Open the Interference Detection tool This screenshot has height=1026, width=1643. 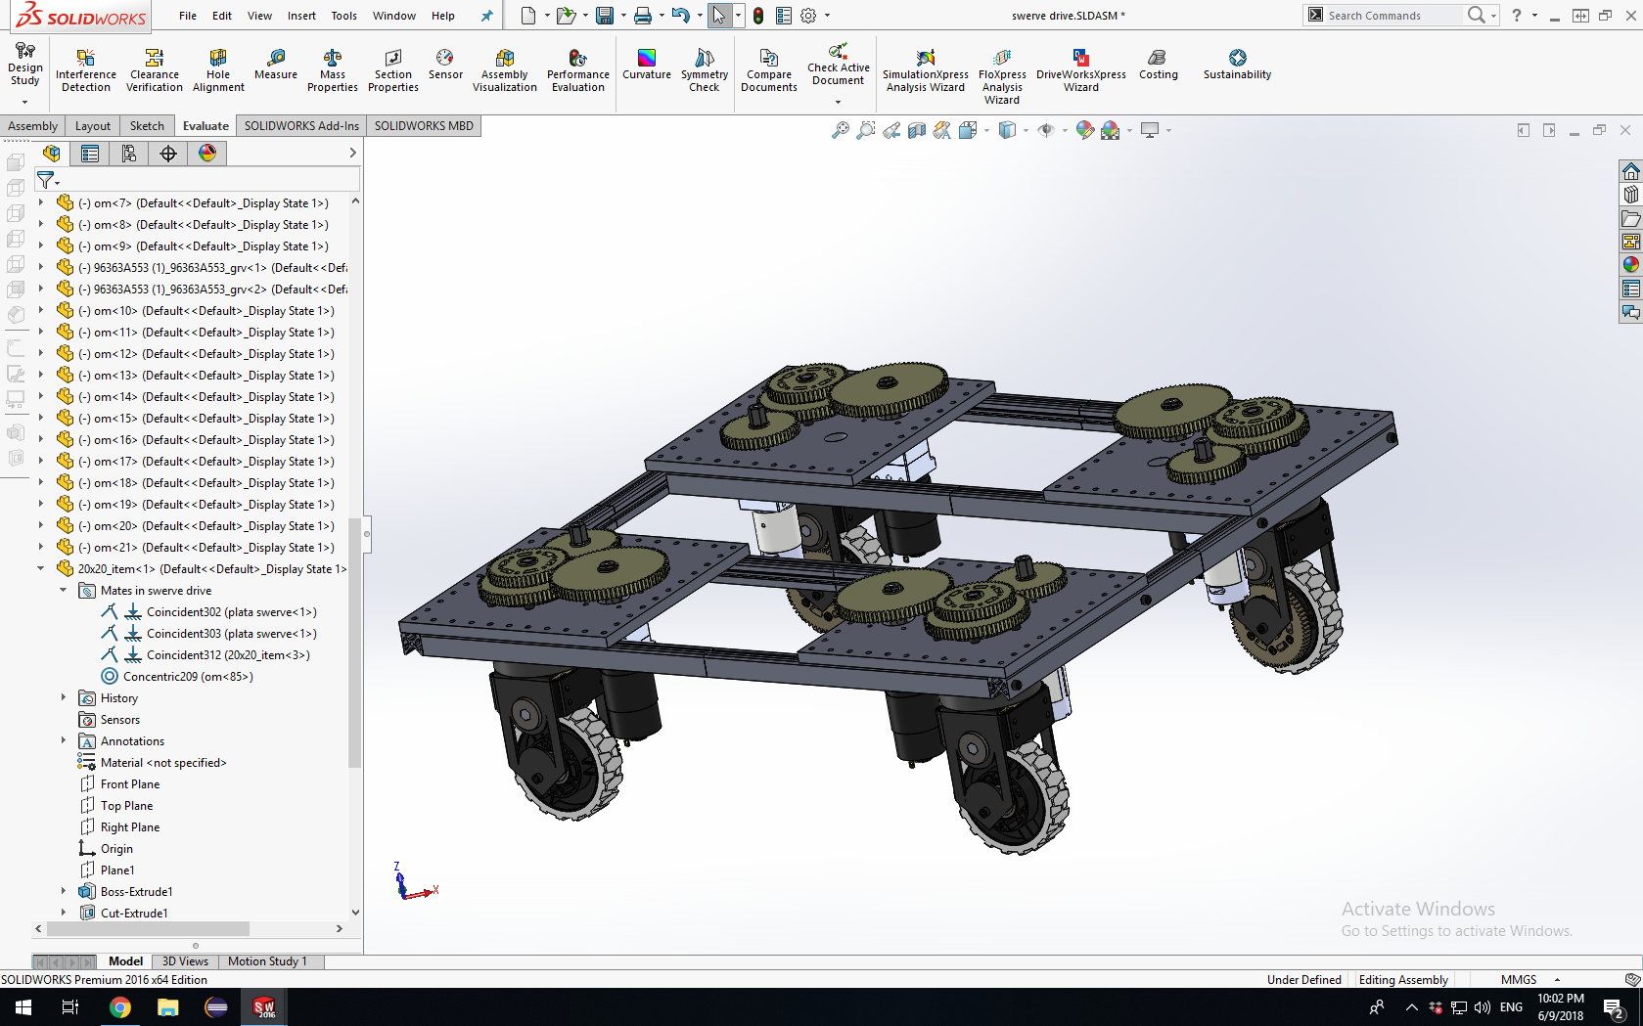coord(85,70)
